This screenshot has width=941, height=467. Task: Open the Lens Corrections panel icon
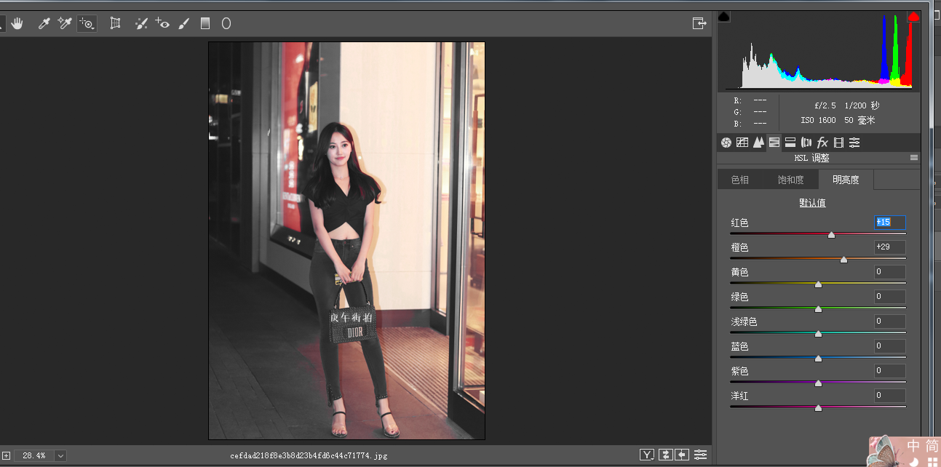tap(806, 143)
